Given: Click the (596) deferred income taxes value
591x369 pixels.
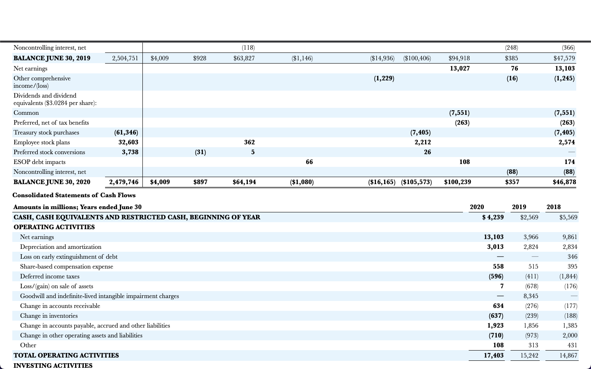Looking at the screenshot, I should click(496, 276).
